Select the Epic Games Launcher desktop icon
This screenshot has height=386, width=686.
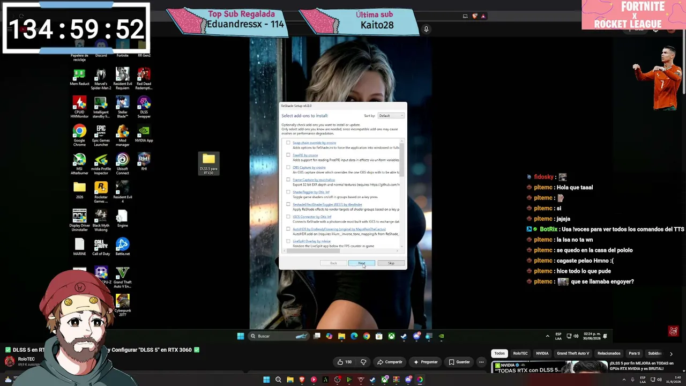point(101,135)
